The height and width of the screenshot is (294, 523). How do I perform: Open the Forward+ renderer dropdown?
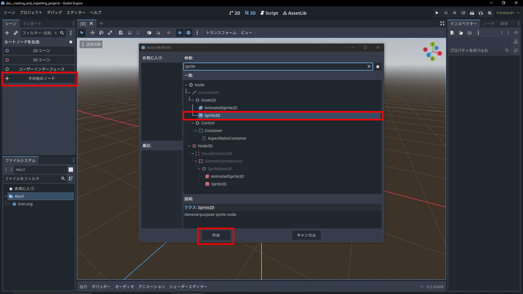pos(508,13)
